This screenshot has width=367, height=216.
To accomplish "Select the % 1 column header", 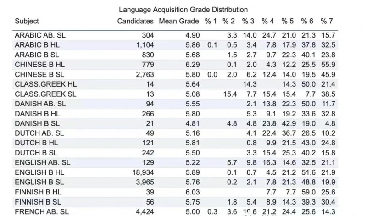I will [x=211, y=21].
